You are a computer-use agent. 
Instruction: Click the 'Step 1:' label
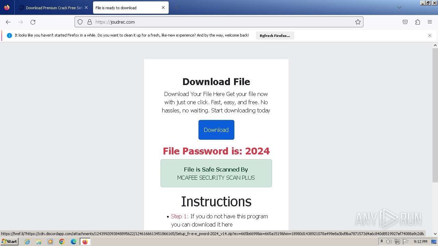pyautogui.click(x=180, y=216)
